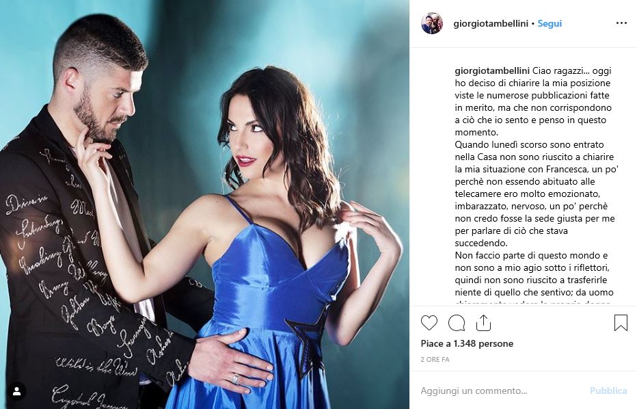Follow the account with Segui
This screenshot has height=409, width=637.
pyautogui.click(x=550, y=23)
